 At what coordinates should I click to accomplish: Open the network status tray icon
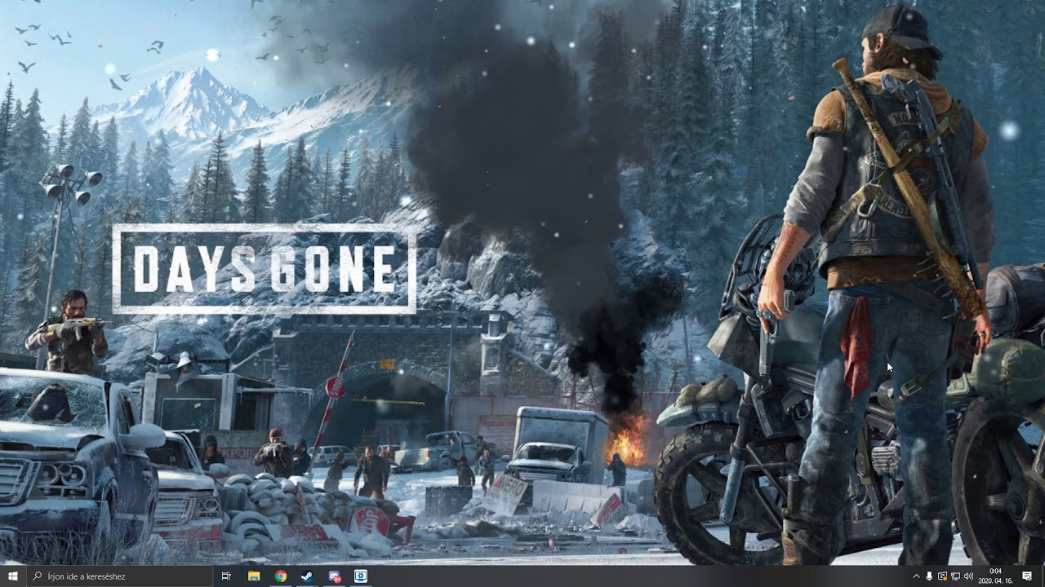(955, 576)
